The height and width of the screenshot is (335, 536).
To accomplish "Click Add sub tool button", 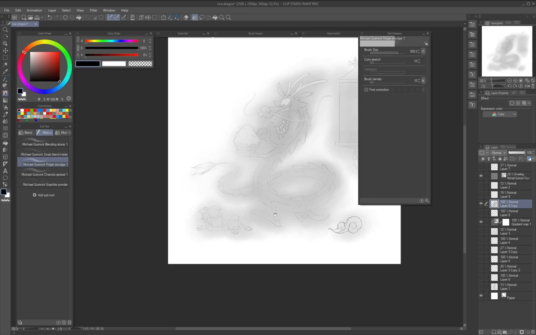I will click(x=44, y=195).
